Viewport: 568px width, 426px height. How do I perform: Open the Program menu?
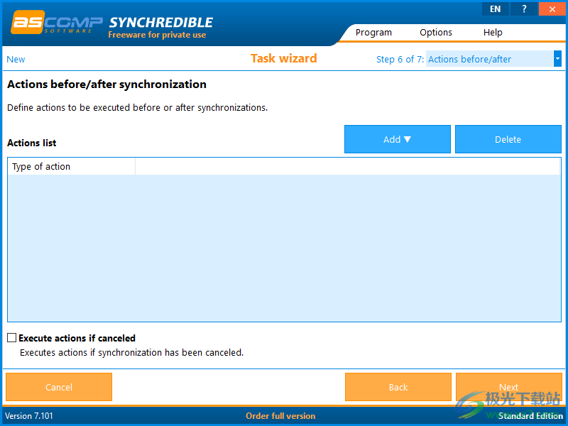click(373, 32)
